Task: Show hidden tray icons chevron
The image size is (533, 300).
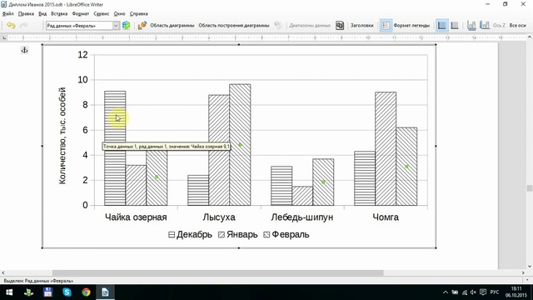Action: (446, 292)
